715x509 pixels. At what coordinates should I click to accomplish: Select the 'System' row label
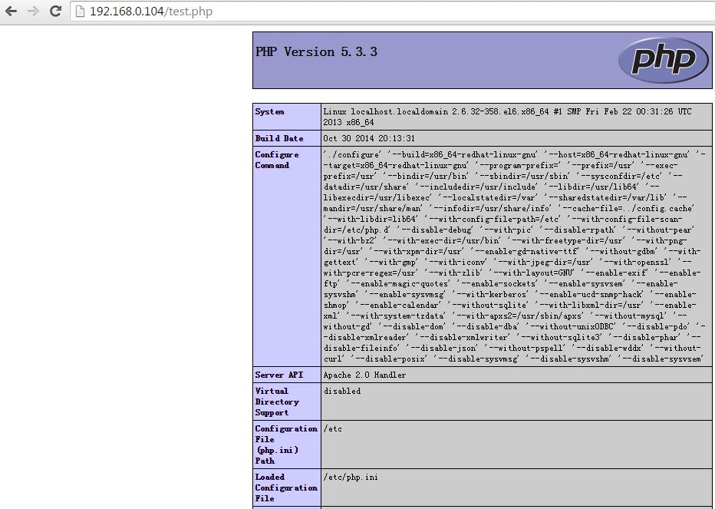[269, 112]
